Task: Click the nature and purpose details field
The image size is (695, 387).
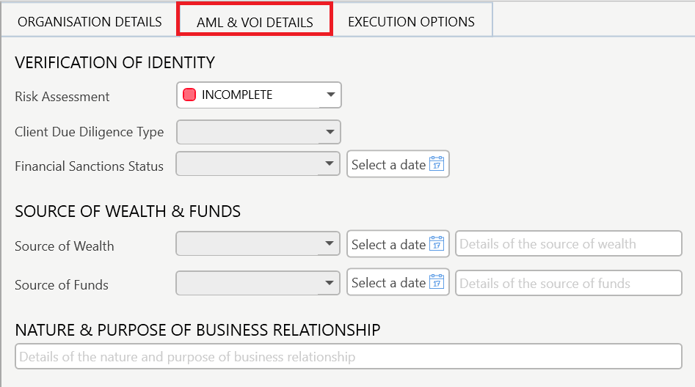Action: click(348, 357)
